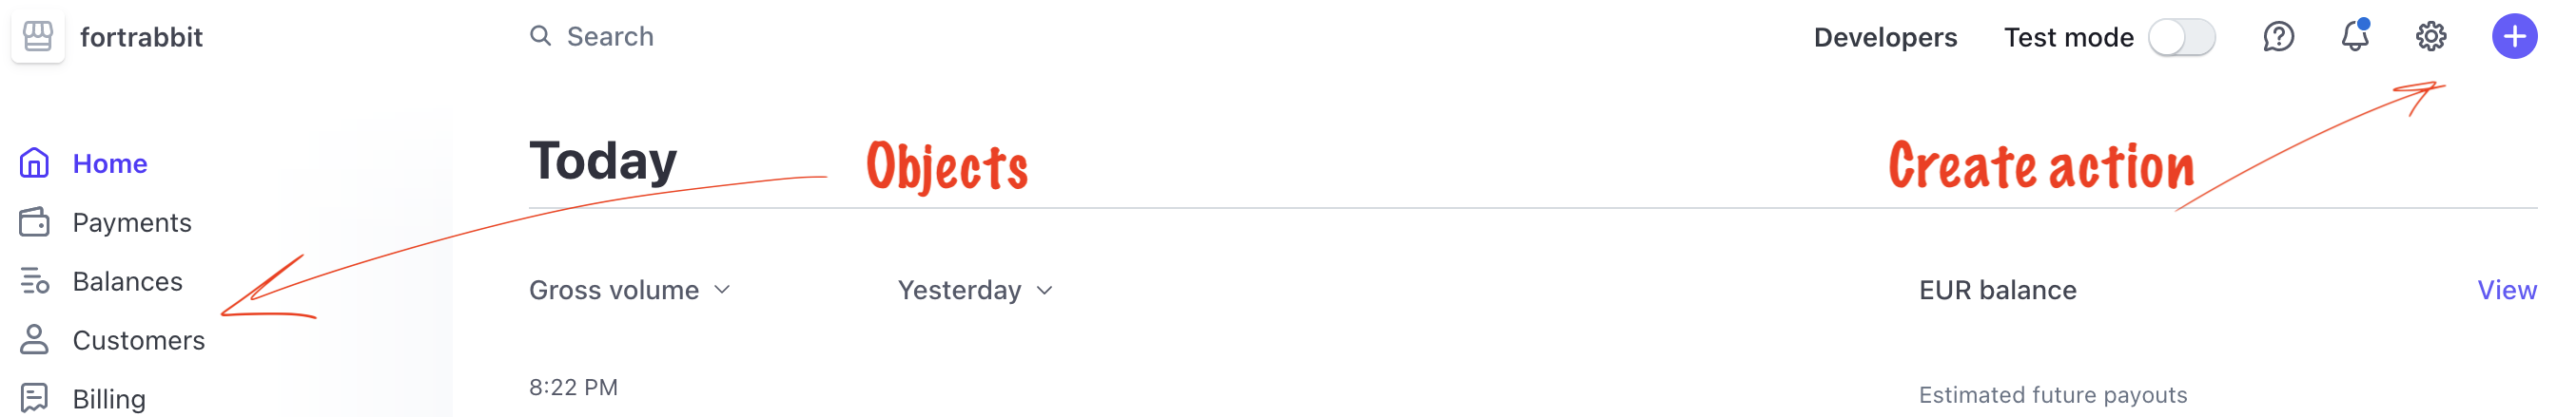
Task: Click the search magnifier icon
Action: 540,37
